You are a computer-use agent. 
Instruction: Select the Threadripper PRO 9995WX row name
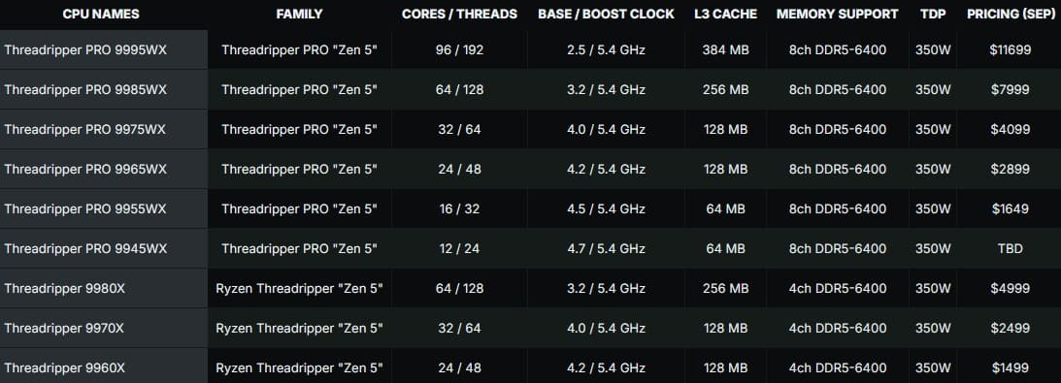(104, 49)
